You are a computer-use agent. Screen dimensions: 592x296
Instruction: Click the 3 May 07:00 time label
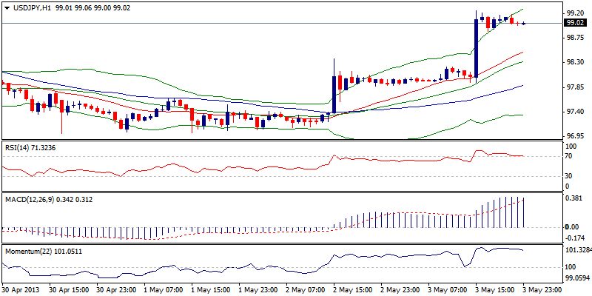[x=446, y=289]
